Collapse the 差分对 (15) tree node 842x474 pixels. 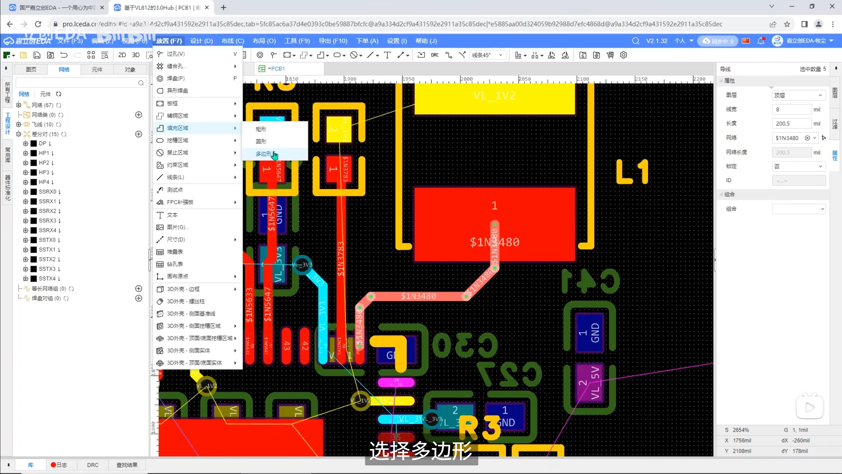(x=19, y=134)
